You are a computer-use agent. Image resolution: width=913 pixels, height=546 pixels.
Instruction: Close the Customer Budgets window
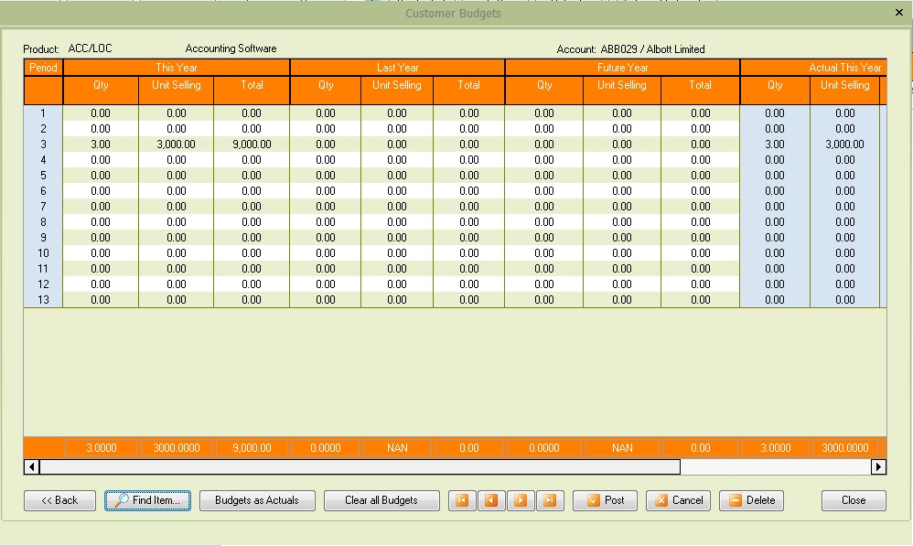[898, 13]
